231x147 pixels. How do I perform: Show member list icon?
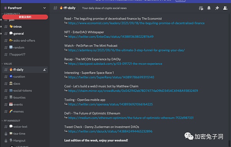[225, 8]
